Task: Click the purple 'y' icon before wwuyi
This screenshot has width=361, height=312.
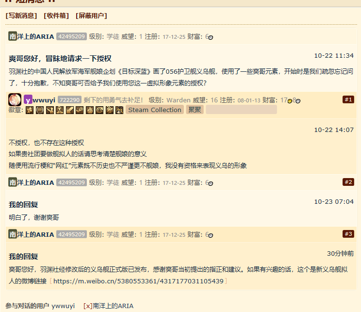Action: tap(28, 100)
